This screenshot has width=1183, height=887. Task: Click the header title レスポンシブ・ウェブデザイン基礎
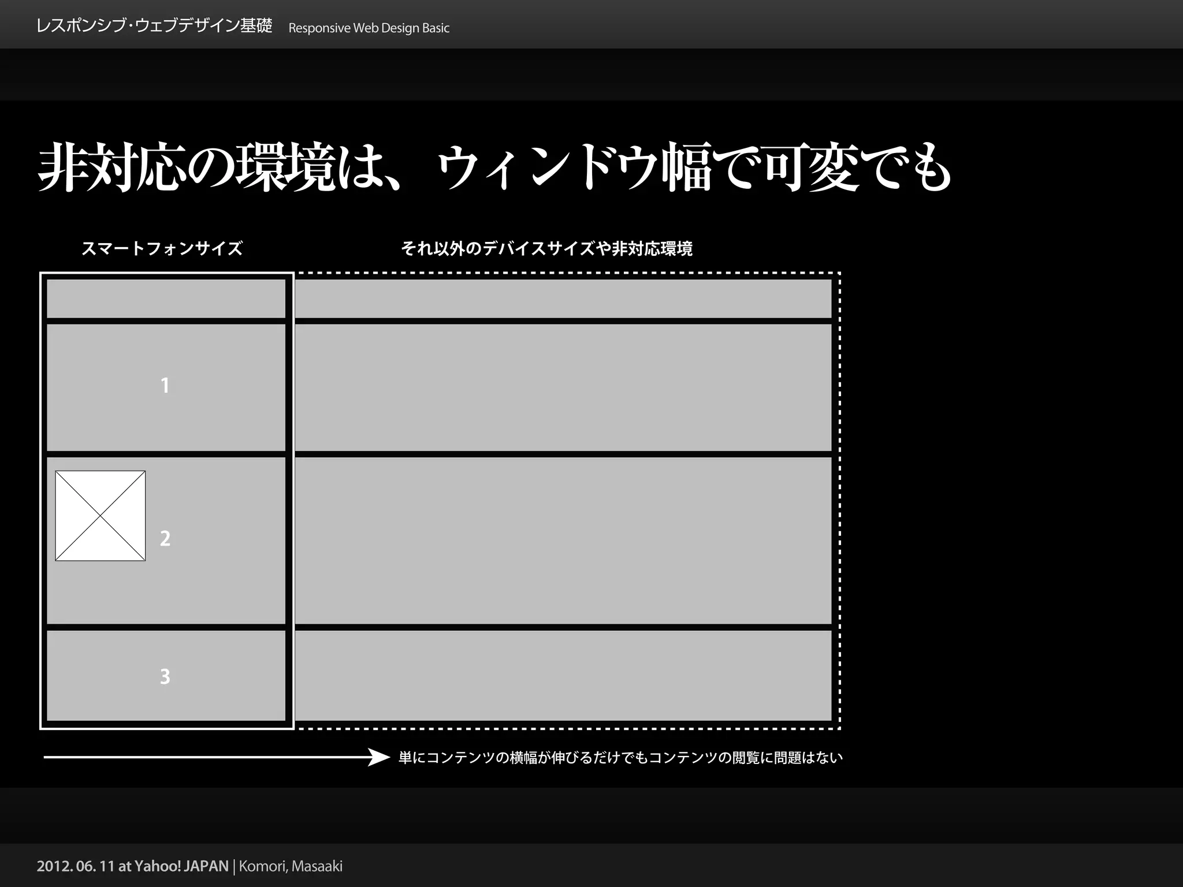(x=154, y=26)
